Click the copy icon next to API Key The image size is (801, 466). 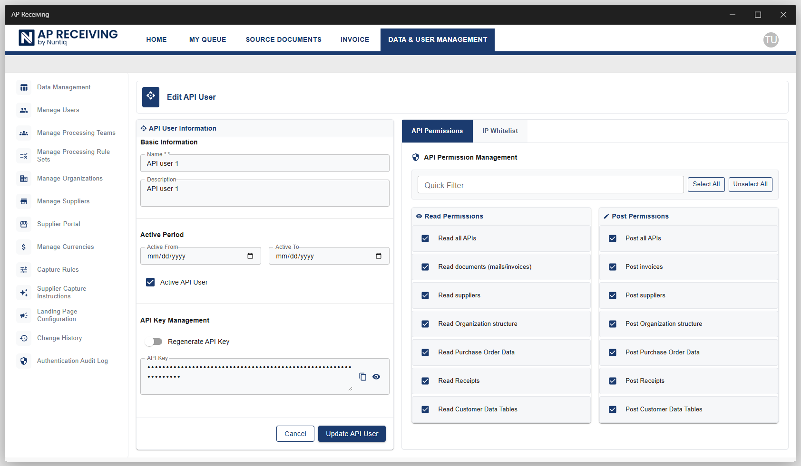(x=363, y=376)
